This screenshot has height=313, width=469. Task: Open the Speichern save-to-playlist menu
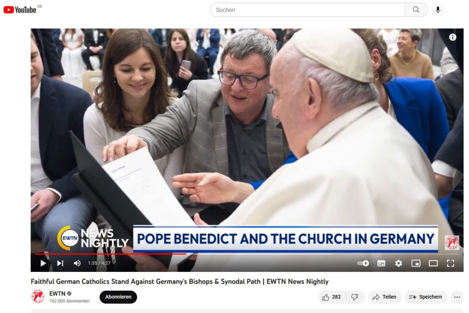[x=426, y=297]
